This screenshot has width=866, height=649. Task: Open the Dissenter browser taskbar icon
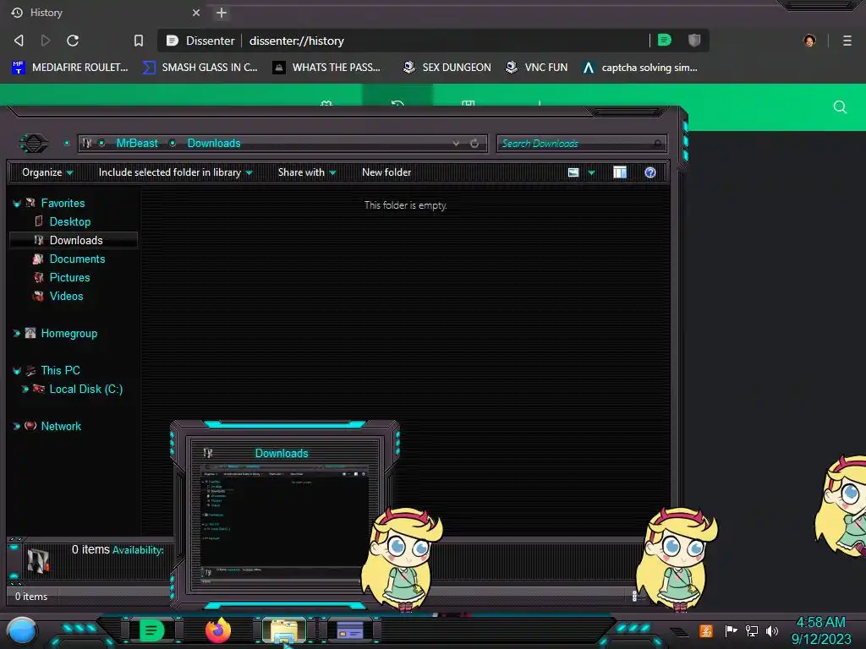click(152, 630)
